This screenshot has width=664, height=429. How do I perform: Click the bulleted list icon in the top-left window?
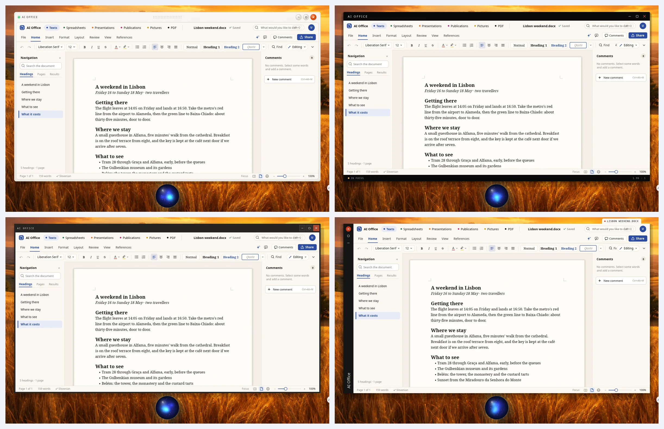click(x=137, y=47)
